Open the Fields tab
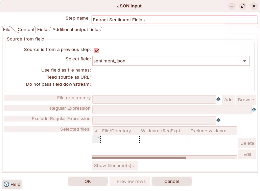260x191 pixels. coord(43,30)
